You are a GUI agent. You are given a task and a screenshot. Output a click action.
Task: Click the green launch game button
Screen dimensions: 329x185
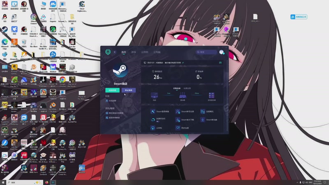click(112, 90)
